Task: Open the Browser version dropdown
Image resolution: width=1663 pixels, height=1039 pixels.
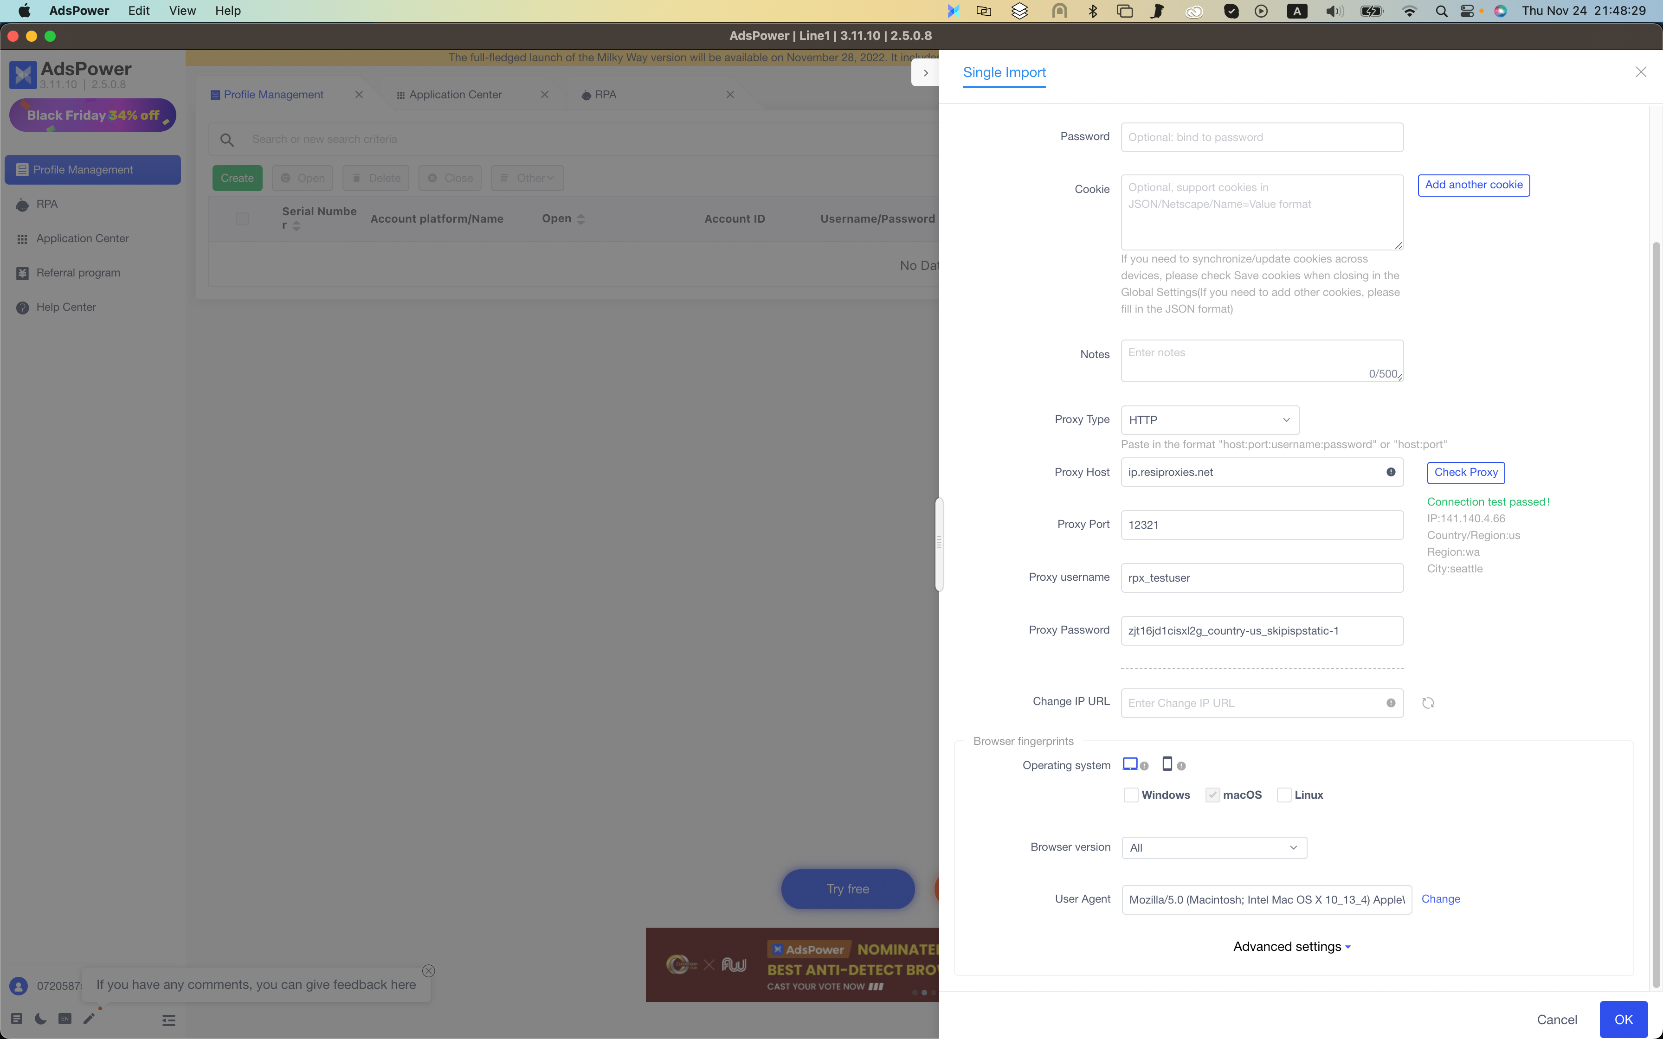Action: (1213, 847)
